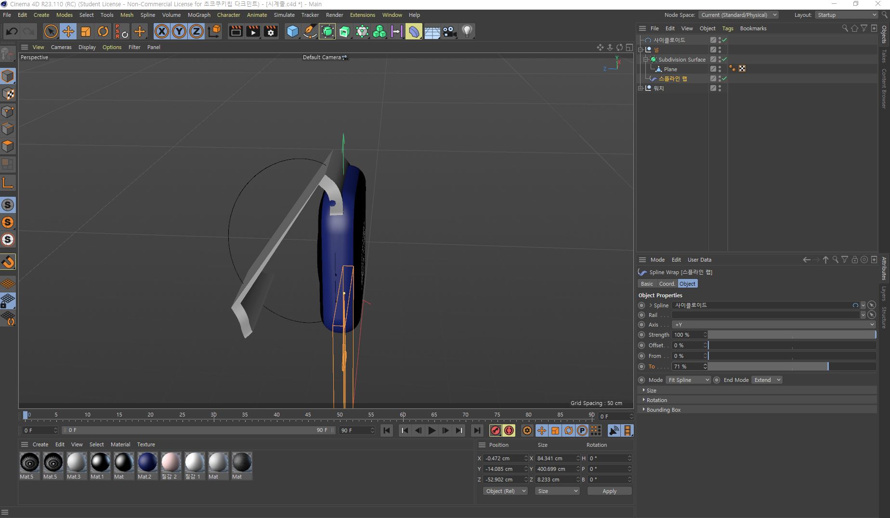Toggle enable checkmark for 스플라인 랩
This screenshot has width=890, height=518.
point(724,78)
